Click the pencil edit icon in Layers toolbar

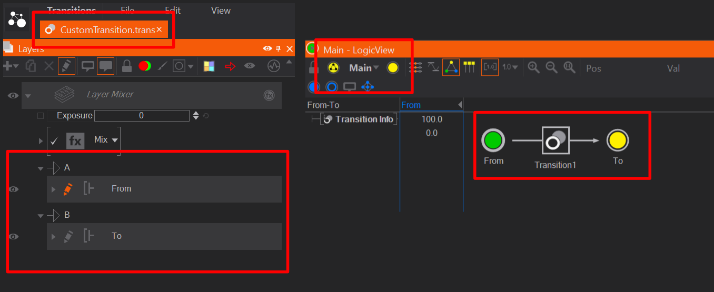(x=66, y=66)
